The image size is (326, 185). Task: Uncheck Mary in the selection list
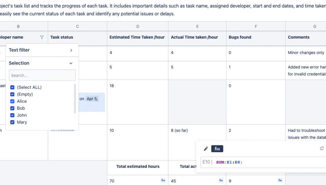click(12, 122)
